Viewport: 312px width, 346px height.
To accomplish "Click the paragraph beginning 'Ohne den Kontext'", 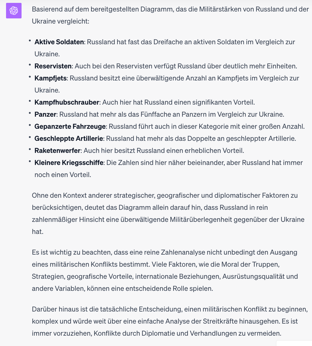I will [x=168, y=214].
